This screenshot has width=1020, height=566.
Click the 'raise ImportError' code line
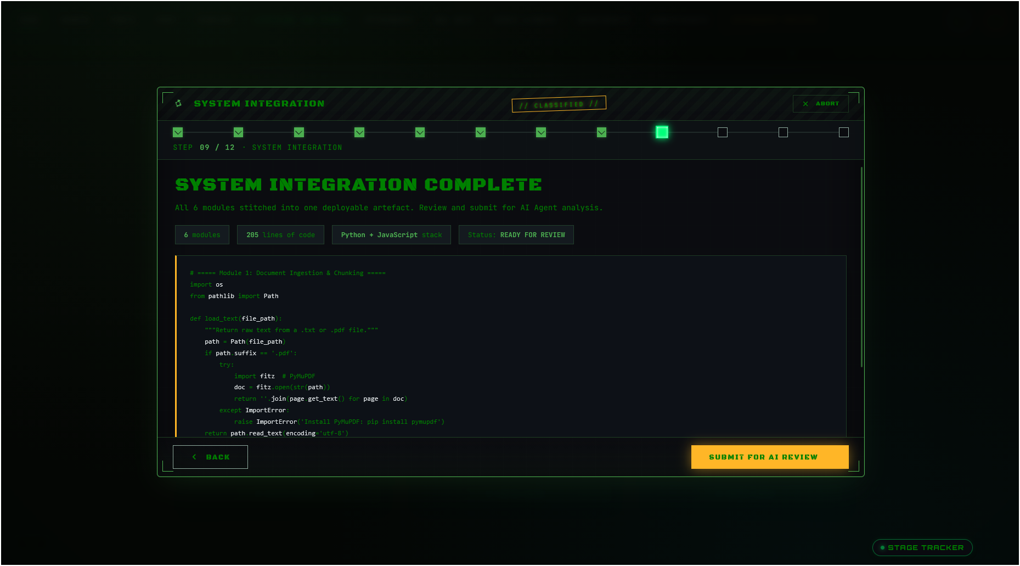(339, 422)
